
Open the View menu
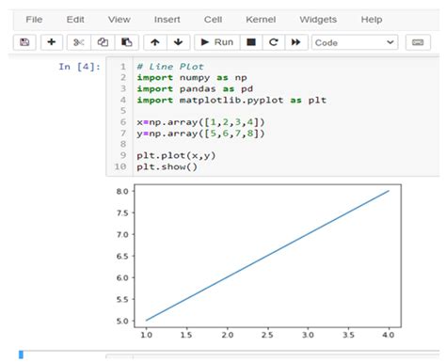click(x=119, y=20)
